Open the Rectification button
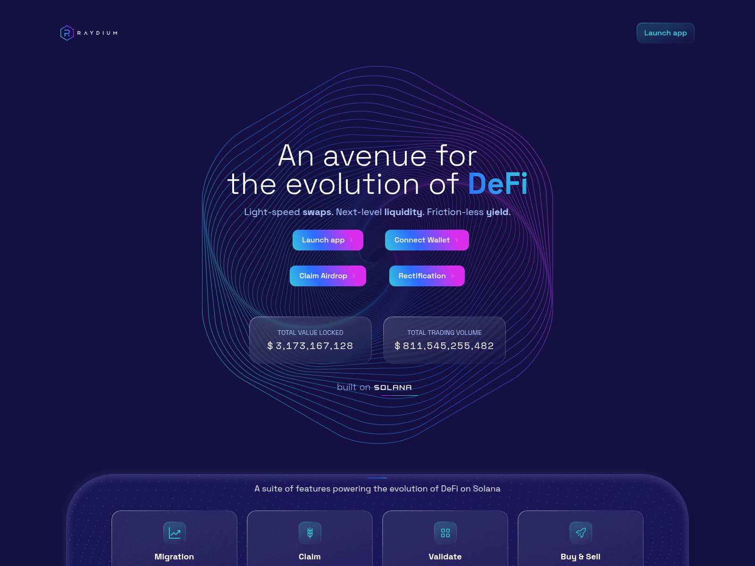Screen dimensions: 755x566 427,276
